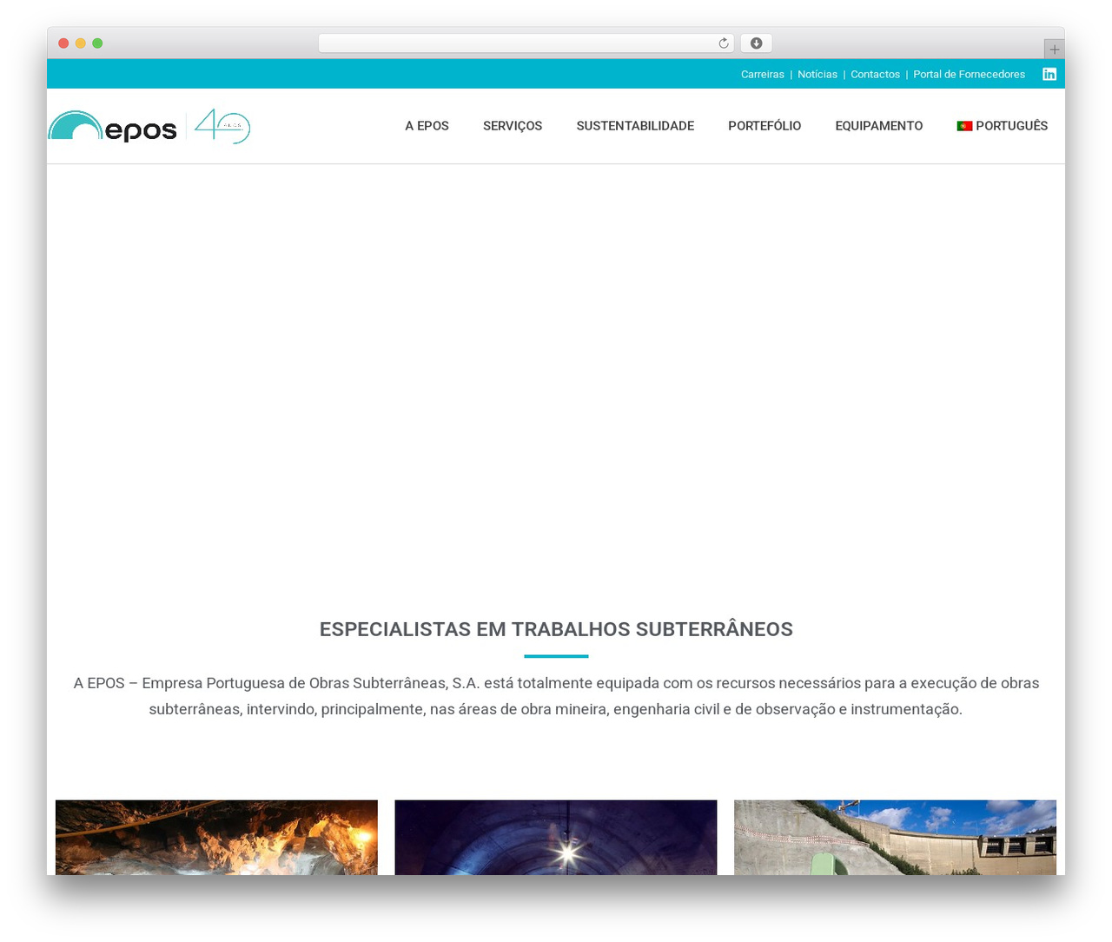This screenshot has width=1112, height=942.
Task: Open the underground cave mine thumbnail
Action: coord(216,837)
